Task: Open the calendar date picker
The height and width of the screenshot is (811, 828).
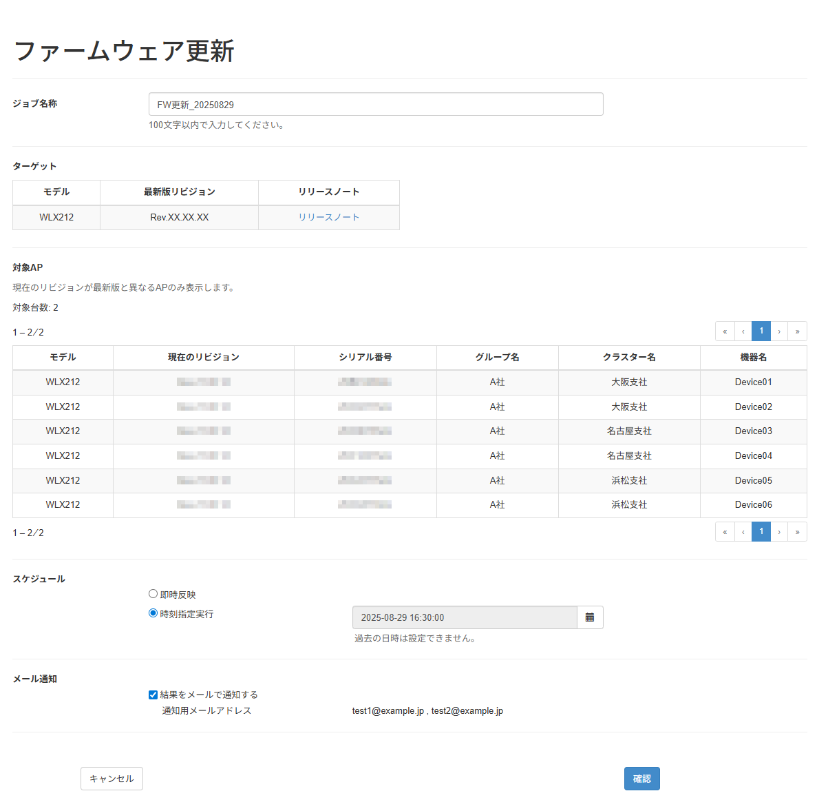Action: pos(589,617)
